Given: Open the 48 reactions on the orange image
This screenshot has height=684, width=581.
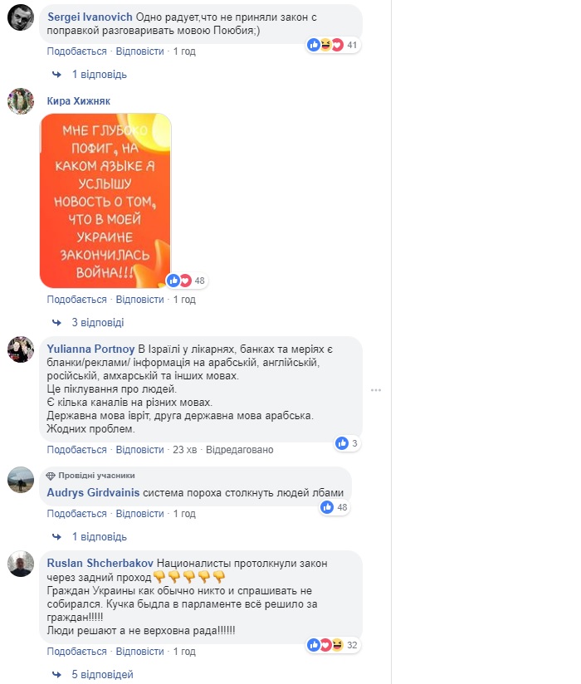Looking at the screenshot, I should [187, 281].
